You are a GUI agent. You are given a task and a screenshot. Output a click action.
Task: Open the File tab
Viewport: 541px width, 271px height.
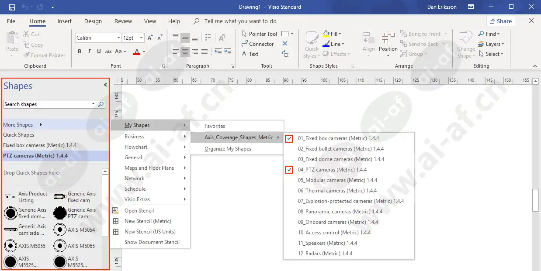pyautogui.click(x=11, y=21)
